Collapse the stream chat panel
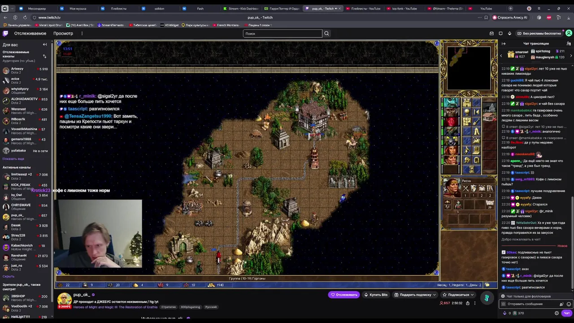574x323 pixels. (x=504, y=44)
